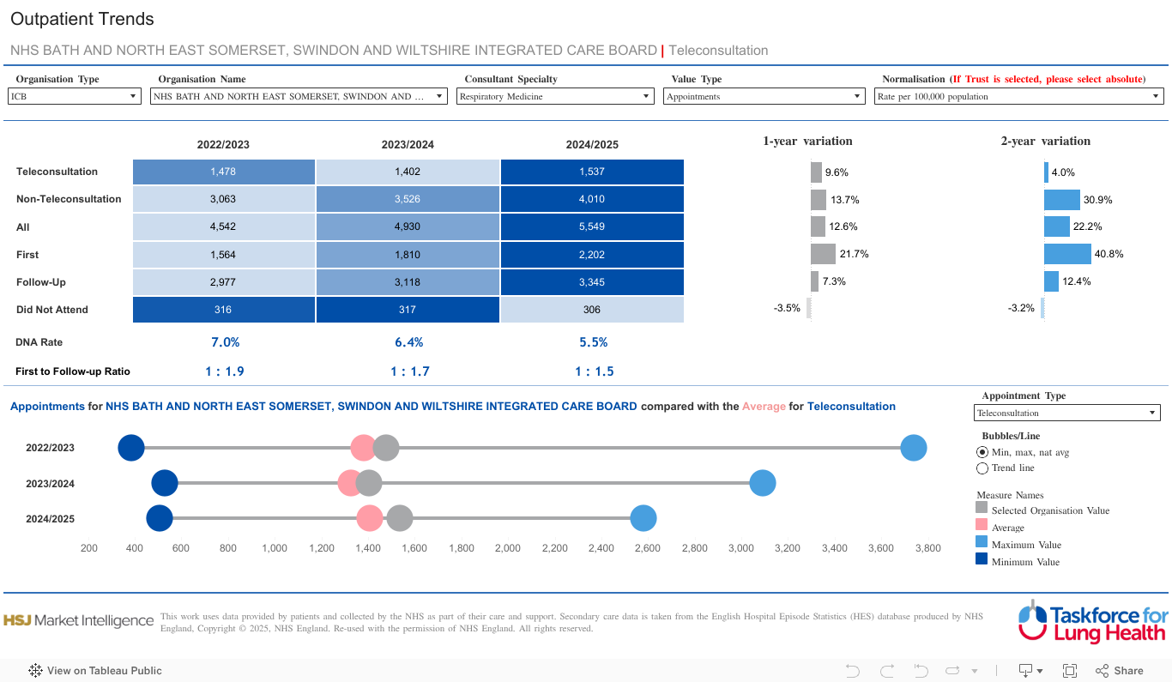Viewport: 1172px width, 682px height.
Task: Click the HSJ Market Intelligence logo
Action: pyautogui.click(x=79, y=620)
